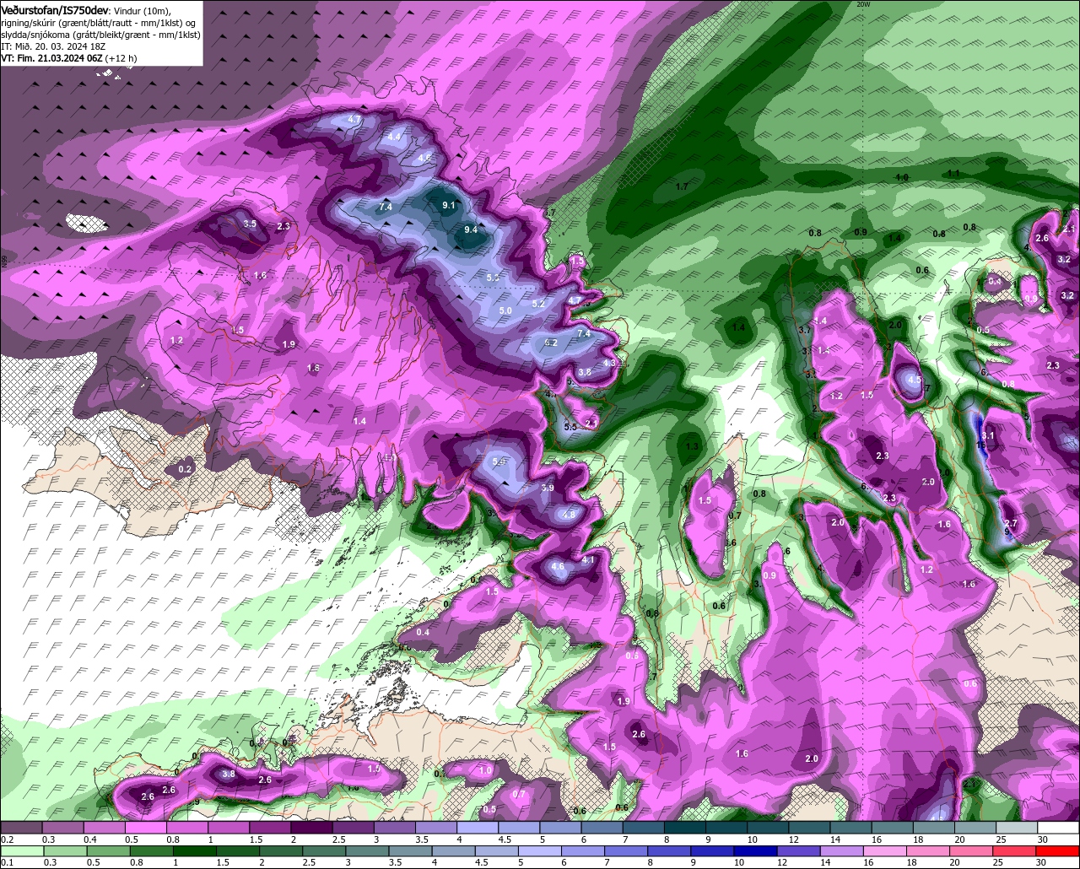Click the 9.1 peak precipitation value on the map
1080x869 pixels.
tap(448, 205)
